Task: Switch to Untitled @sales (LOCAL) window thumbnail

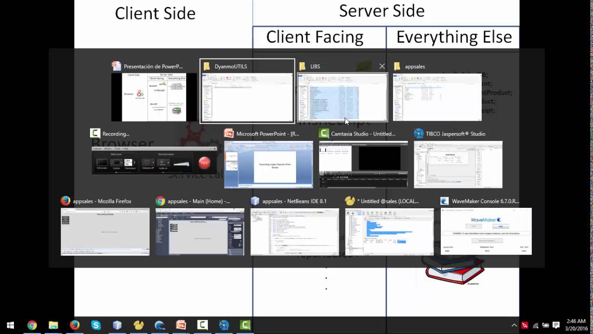Action: tap(389, 232)
